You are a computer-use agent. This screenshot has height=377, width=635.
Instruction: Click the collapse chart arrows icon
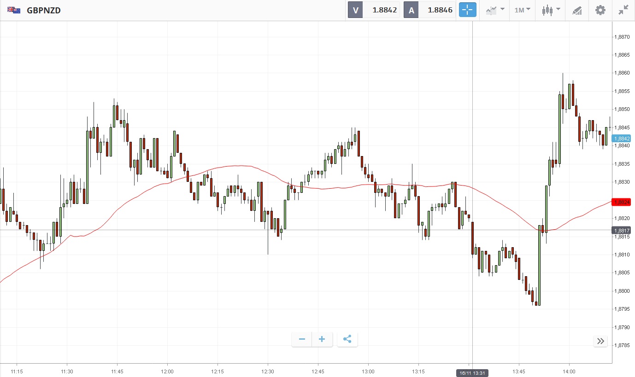[x=623, y=10]
